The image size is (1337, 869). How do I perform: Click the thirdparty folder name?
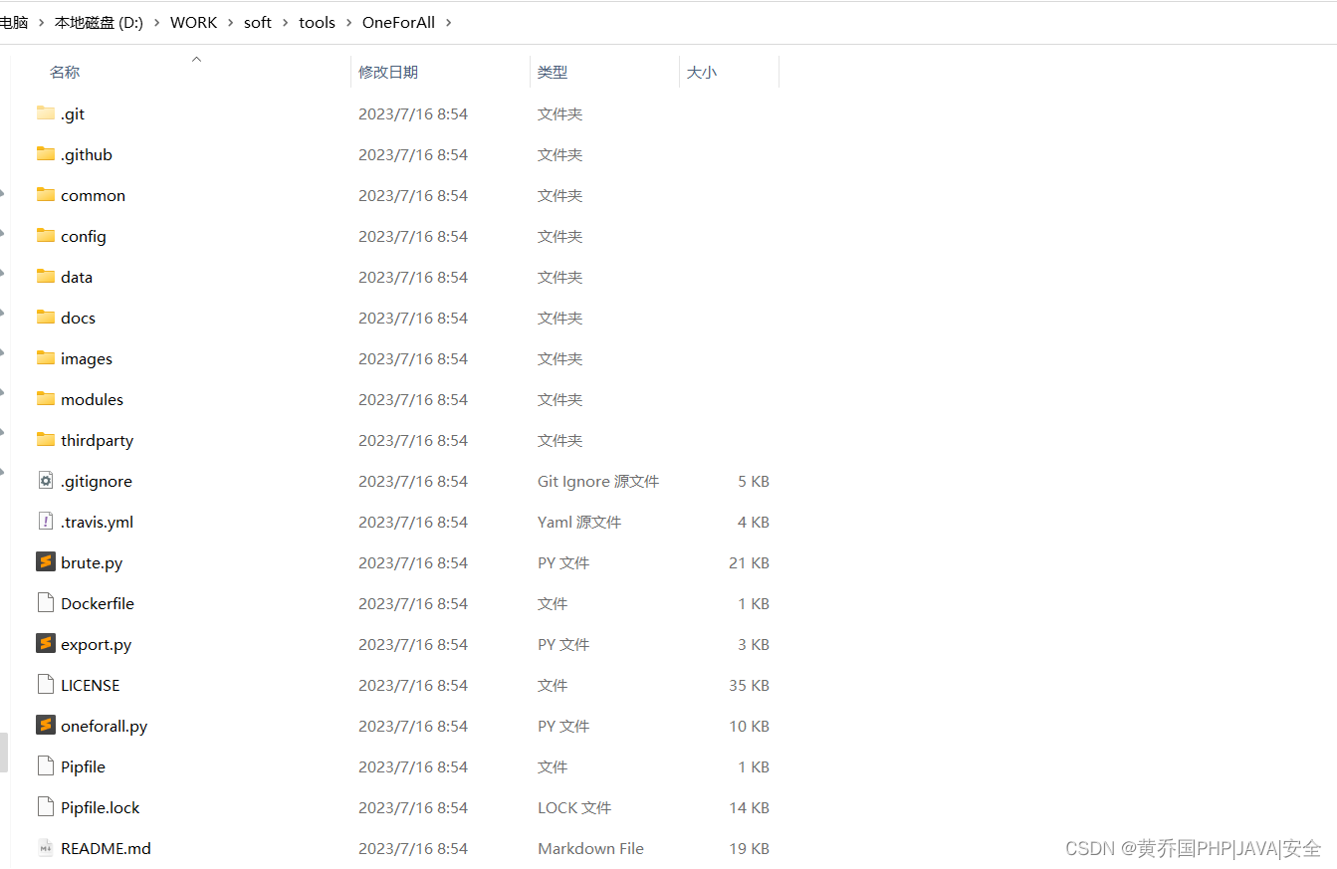[97, 440]
